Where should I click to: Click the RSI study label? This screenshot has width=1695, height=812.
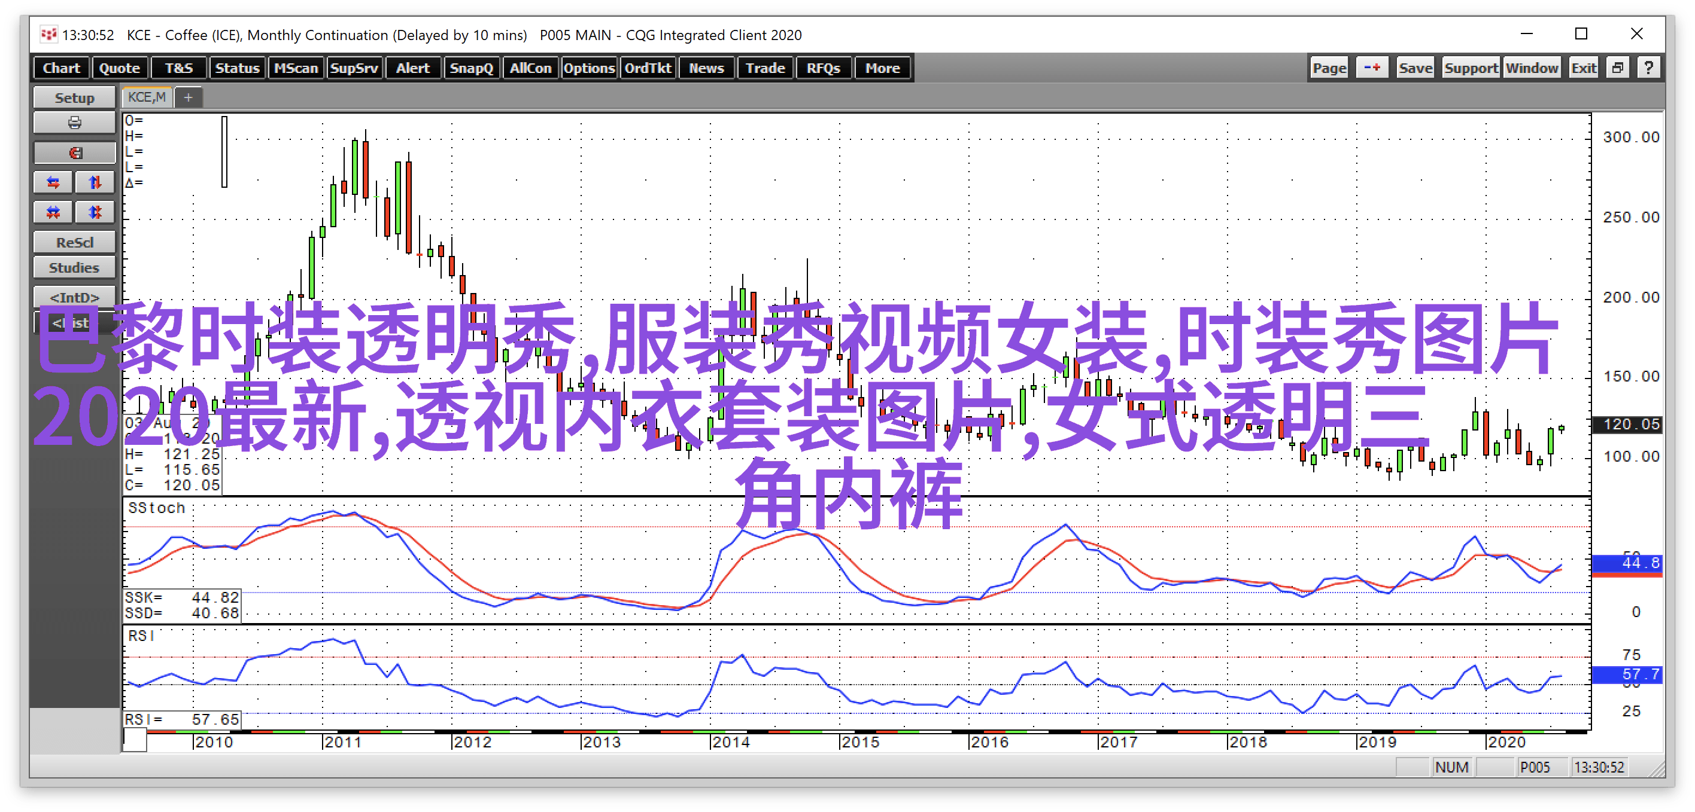(x=141, y=636)
